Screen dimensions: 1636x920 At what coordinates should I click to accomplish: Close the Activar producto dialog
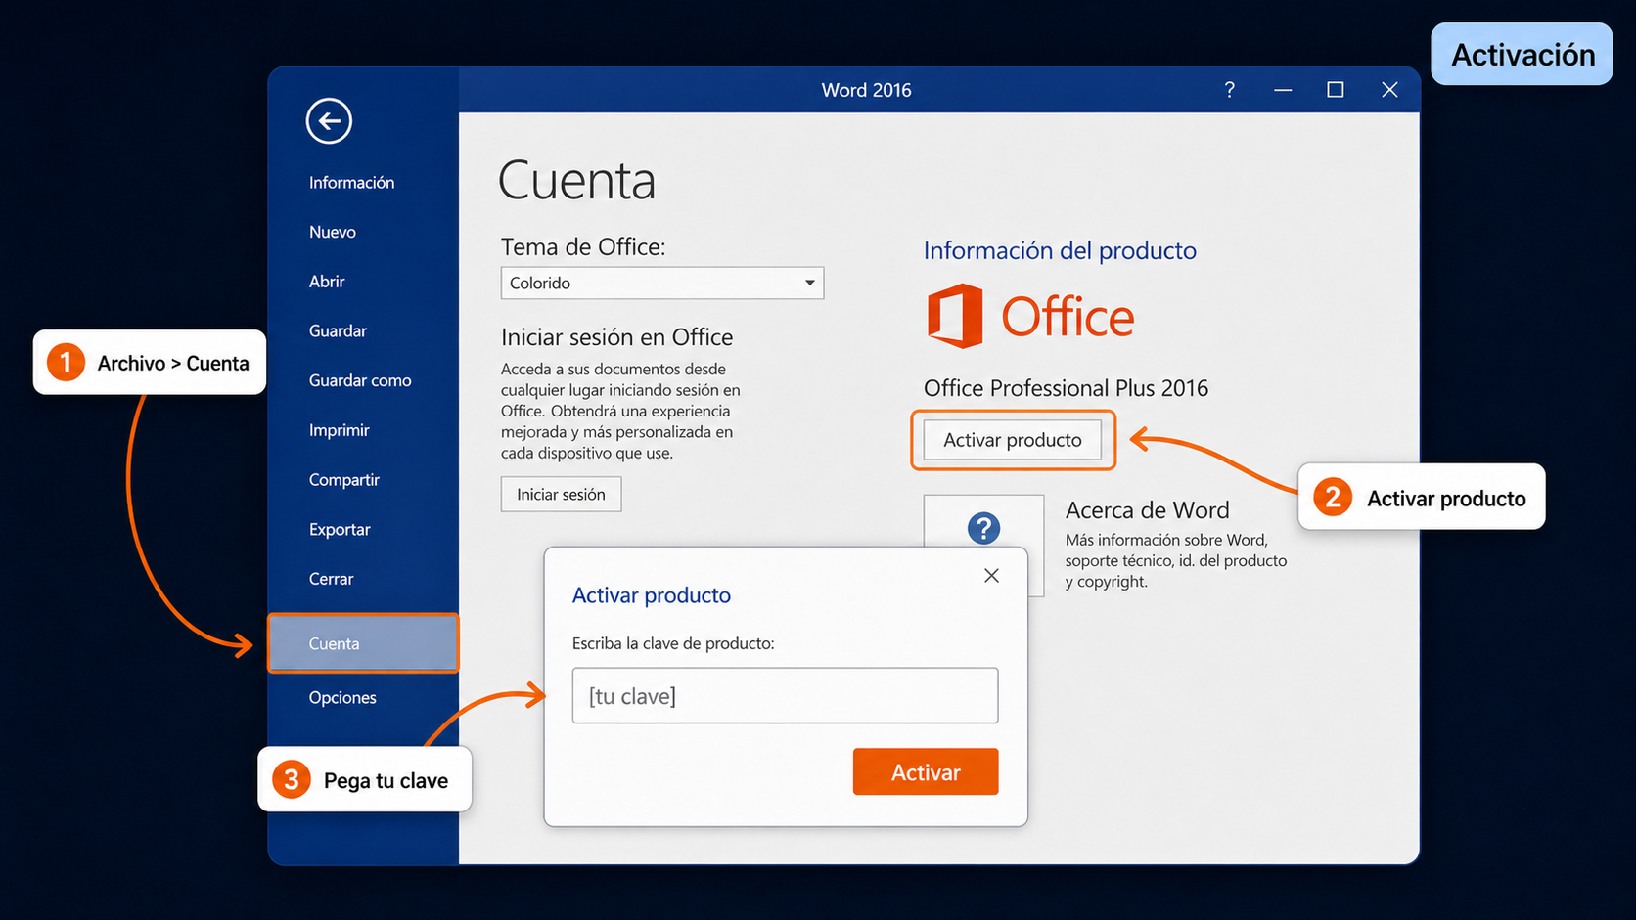pos(991,576)
